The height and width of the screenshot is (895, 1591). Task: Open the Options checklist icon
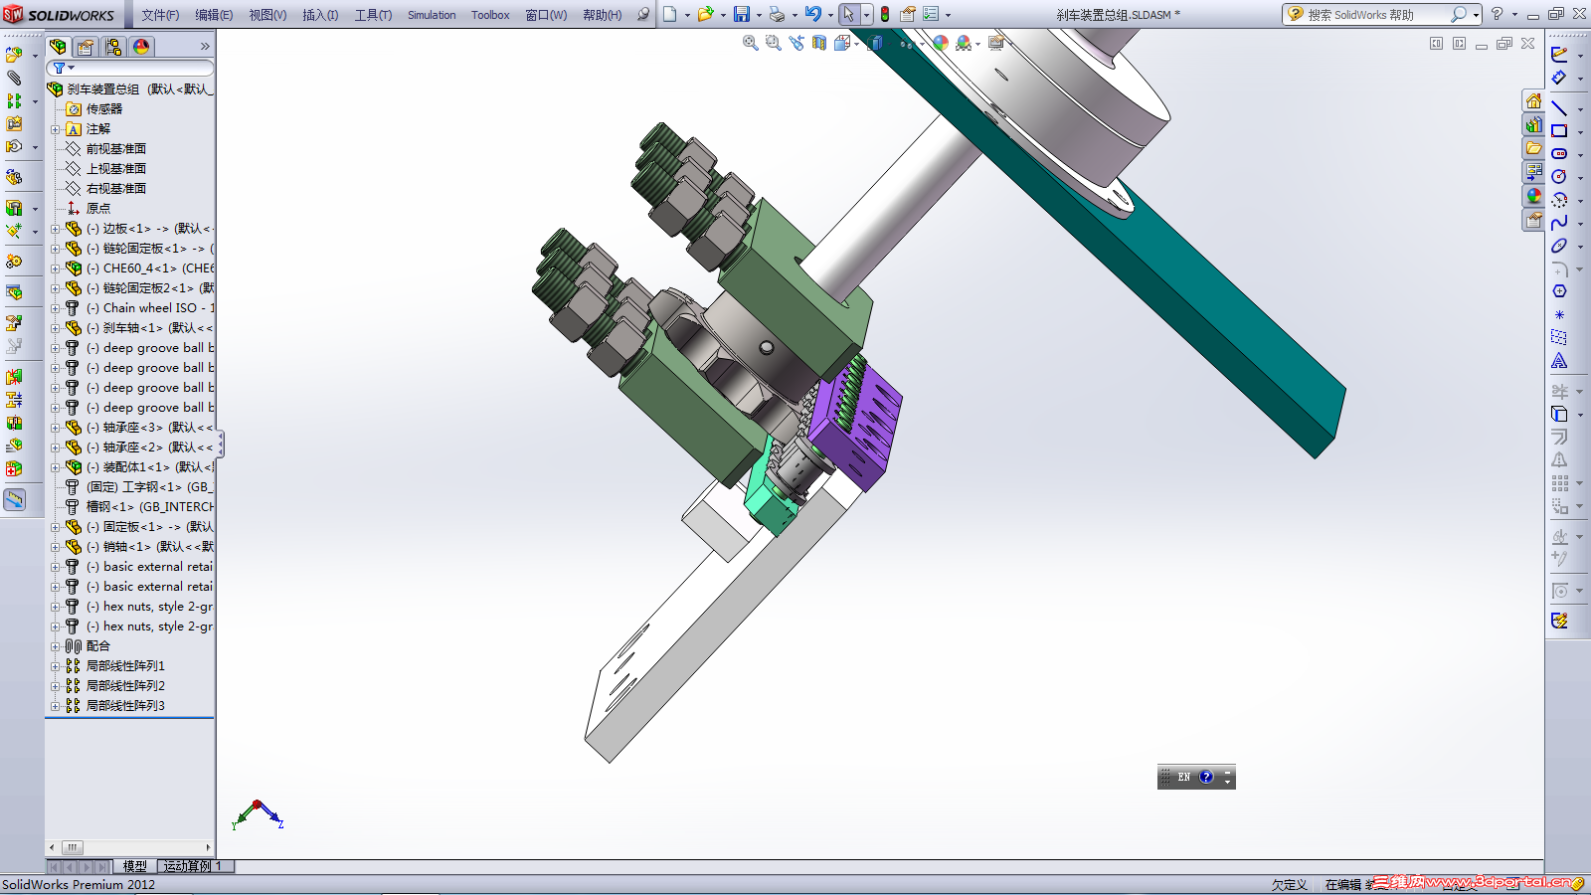point(931,14)
